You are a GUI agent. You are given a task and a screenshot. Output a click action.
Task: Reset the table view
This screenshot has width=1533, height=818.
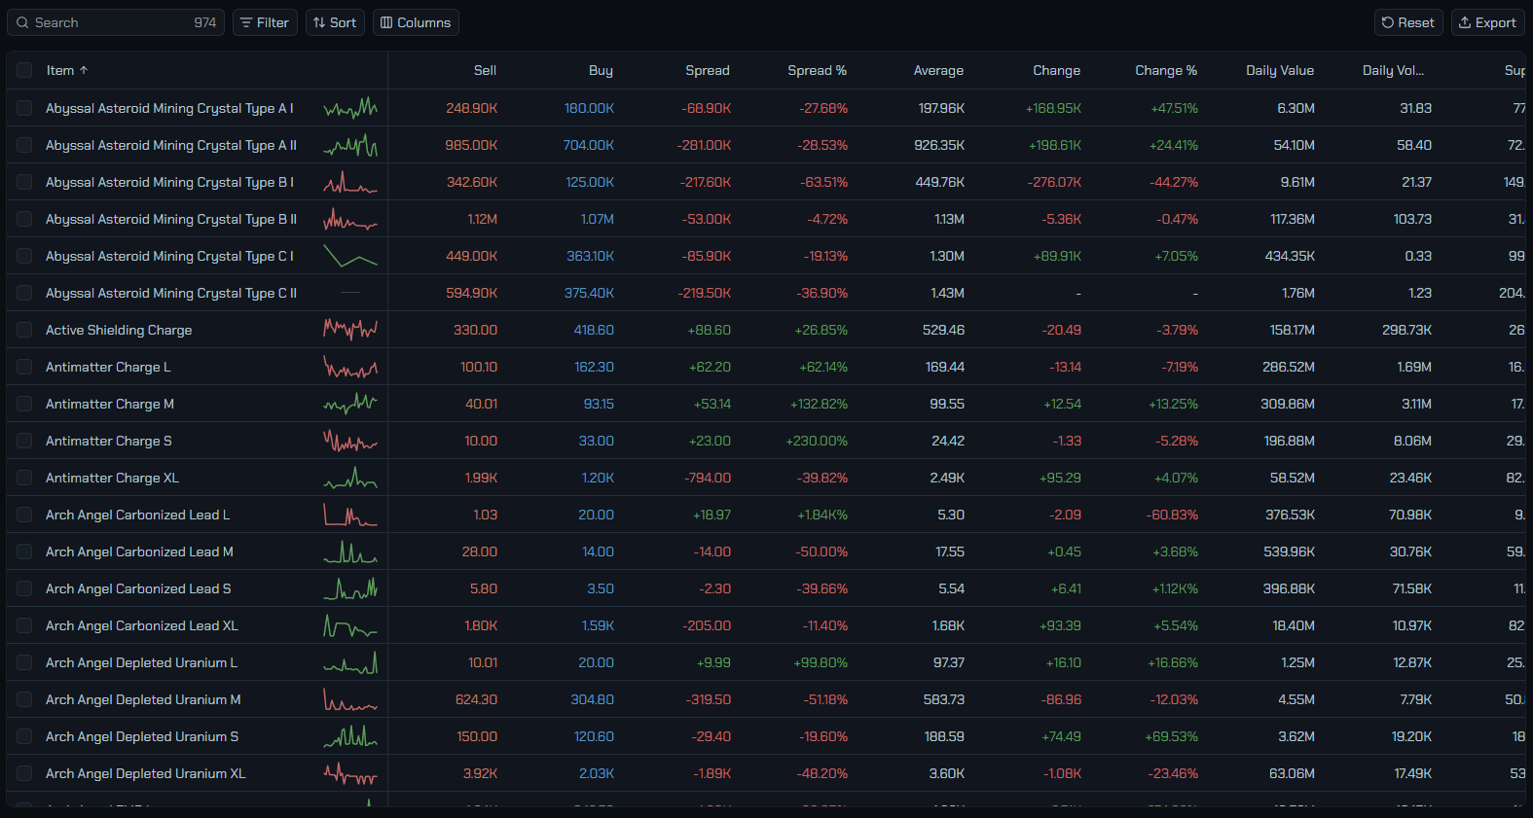pyautogui.click(x=1408, y=22)
